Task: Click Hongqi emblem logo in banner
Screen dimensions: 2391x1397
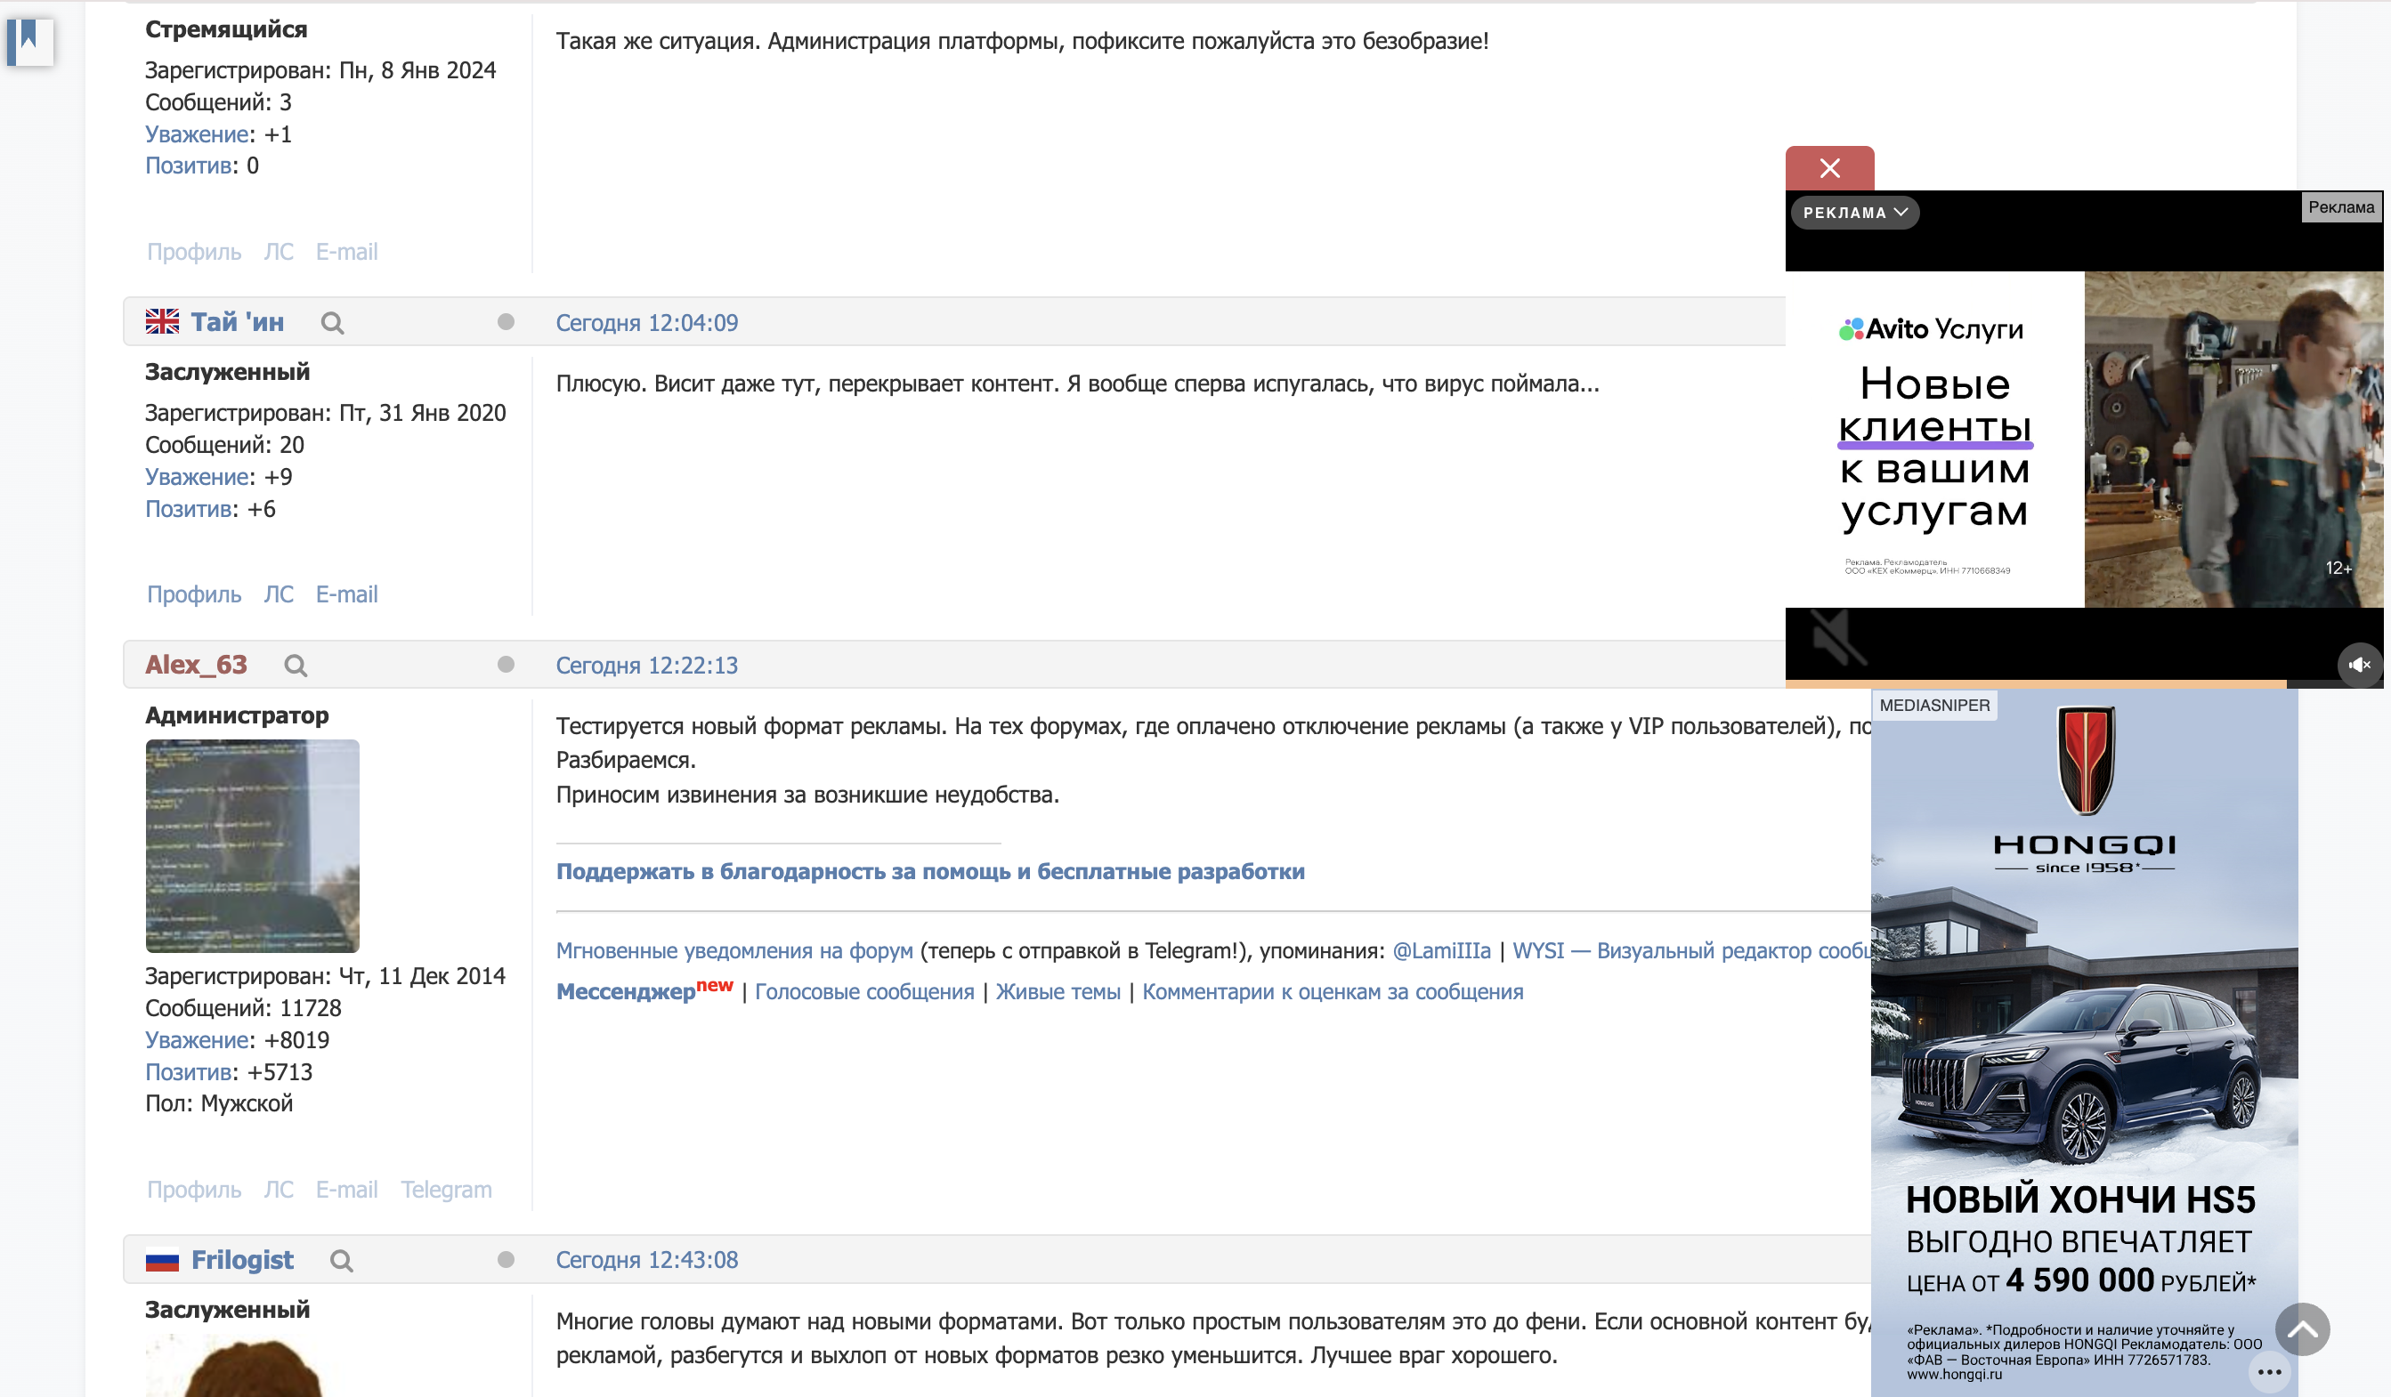Action: 2085,760
